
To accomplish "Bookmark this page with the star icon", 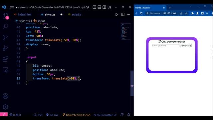I will [x=186, y=13].
